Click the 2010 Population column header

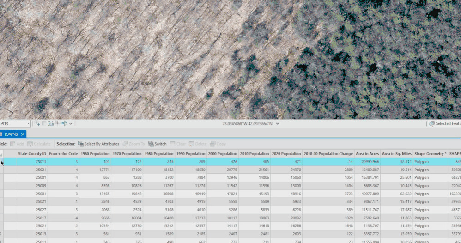(255, 154)
